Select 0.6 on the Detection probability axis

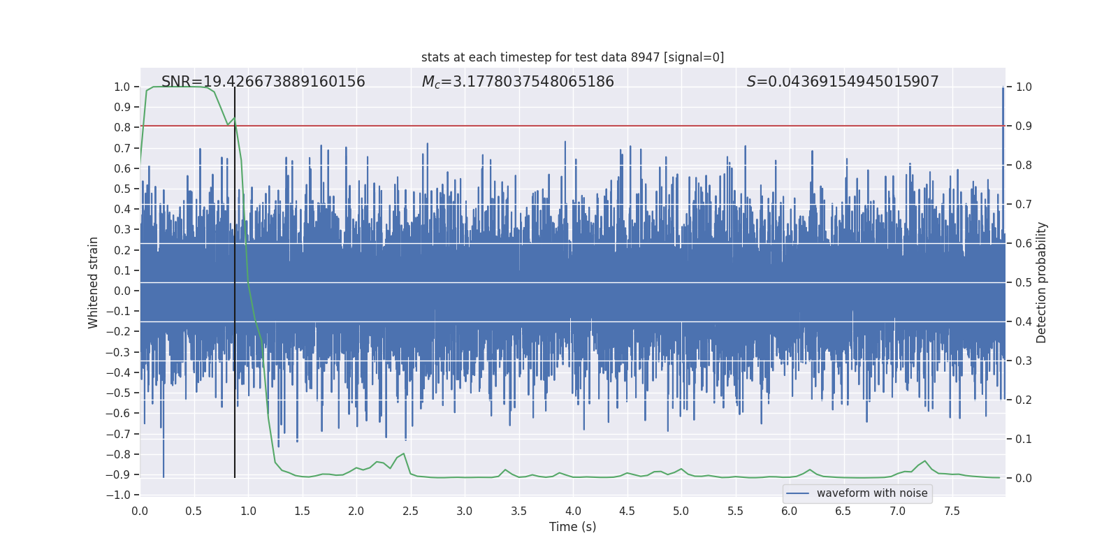click(1024, 243)
